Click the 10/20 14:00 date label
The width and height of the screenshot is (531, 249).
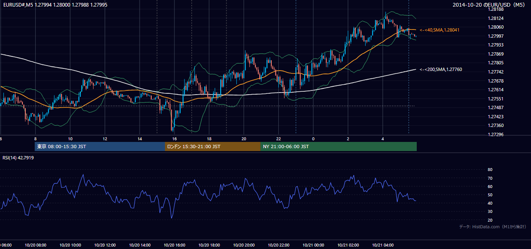click(x=140, y=245)
